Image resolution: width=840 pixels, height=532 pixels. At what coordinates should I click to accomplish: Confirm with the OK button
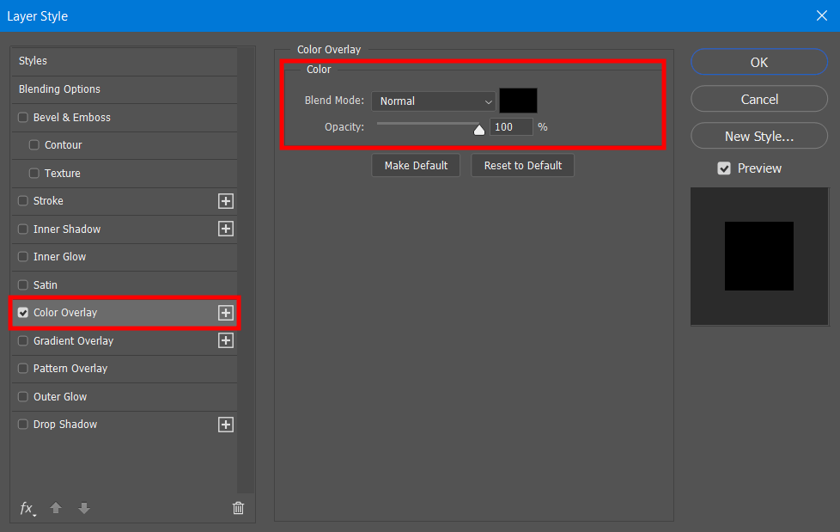[759, 62]
